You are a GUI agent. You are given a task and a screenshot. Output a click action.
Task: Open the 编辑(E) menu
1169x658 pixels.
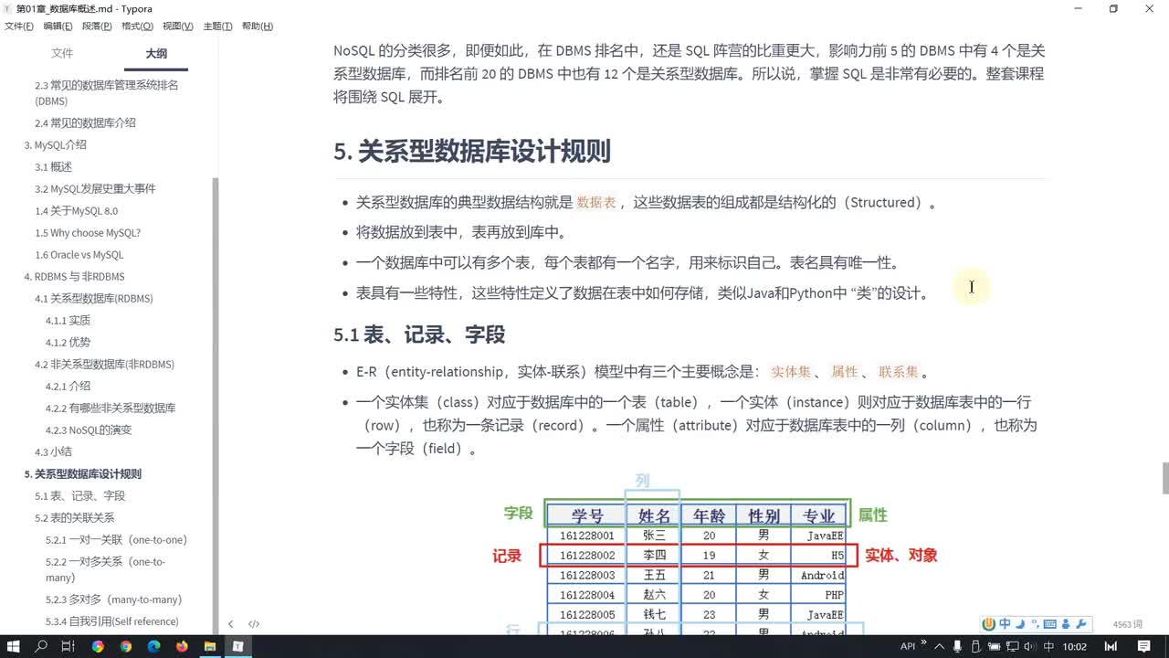click(x=58, y=26)
